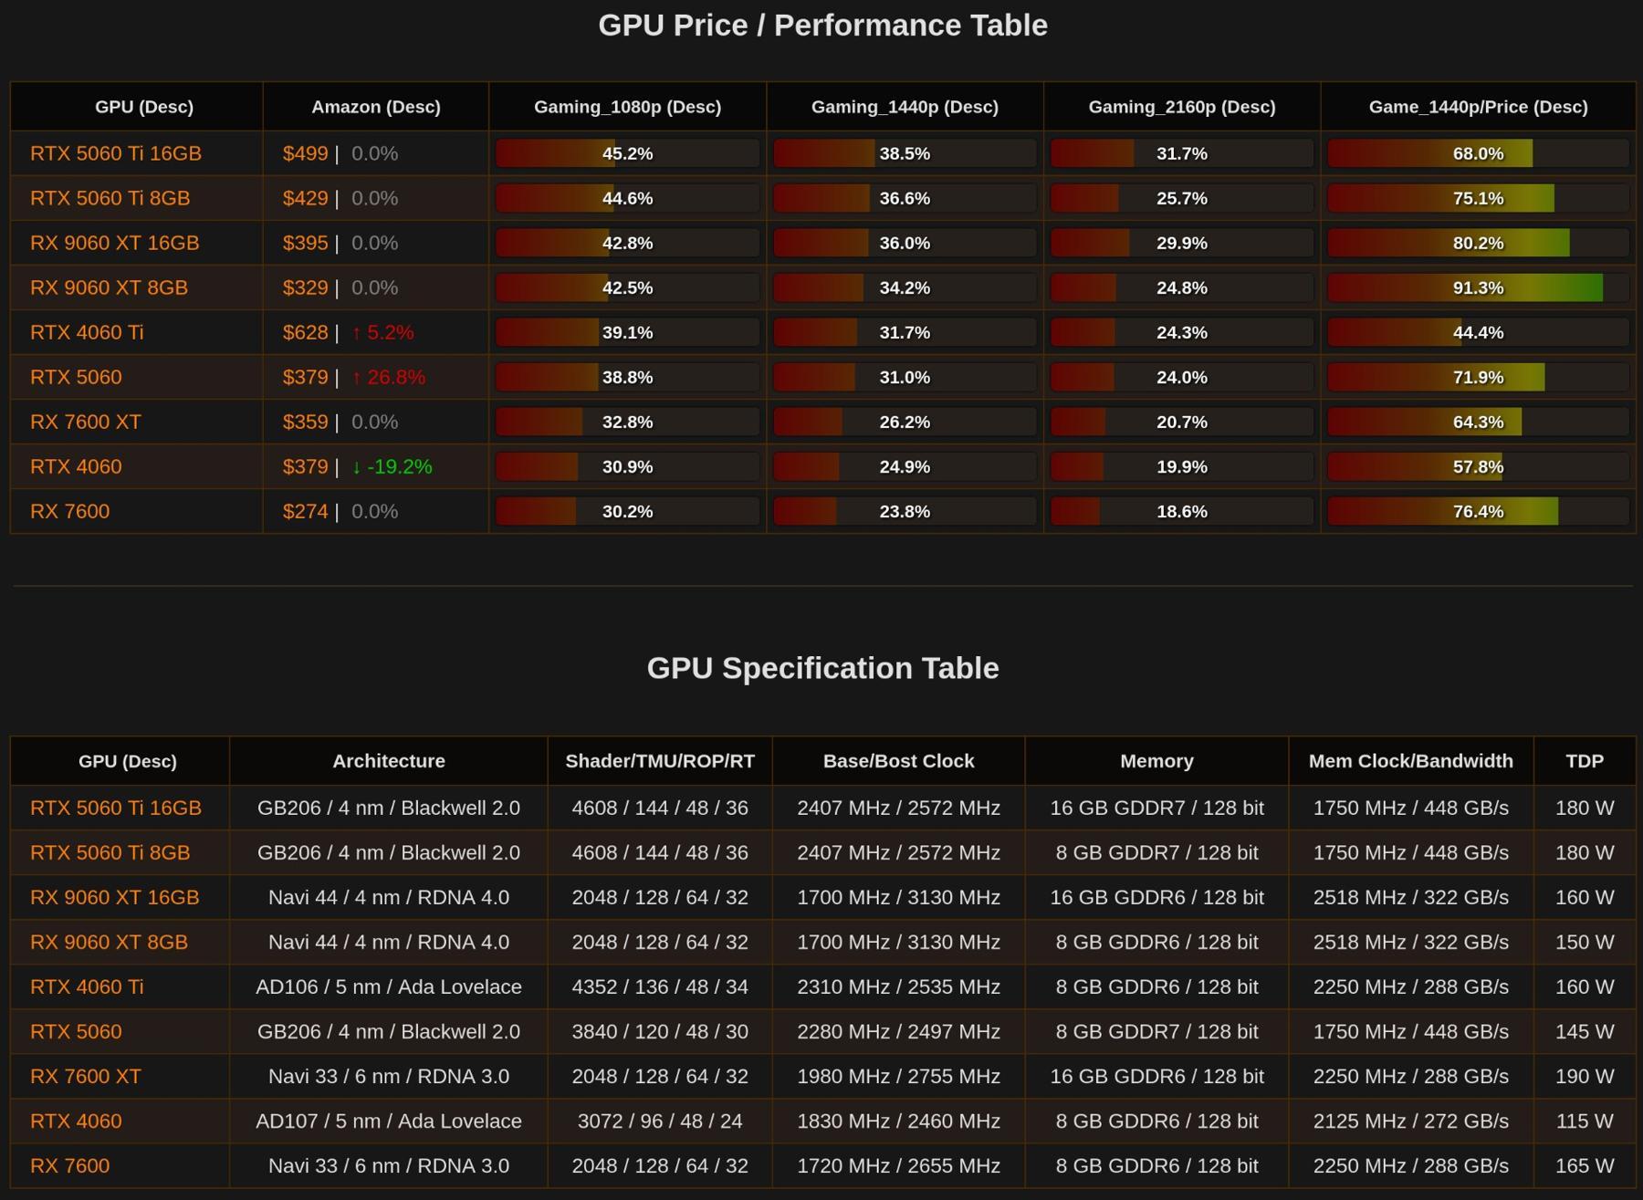Open RTX 5060 Ti 8GB link in performance table
1643x1200 pixels.
tap(110, 198)
